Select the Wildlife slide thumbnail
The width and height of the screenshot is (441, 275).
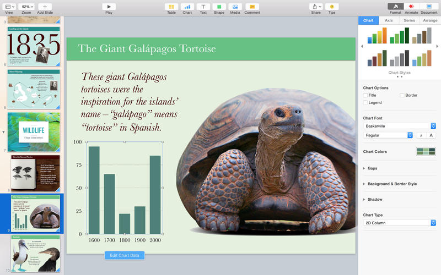coord(34,131)
